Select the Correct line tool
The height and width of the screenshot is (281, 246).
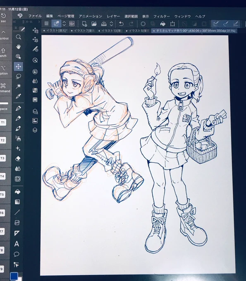16,265
